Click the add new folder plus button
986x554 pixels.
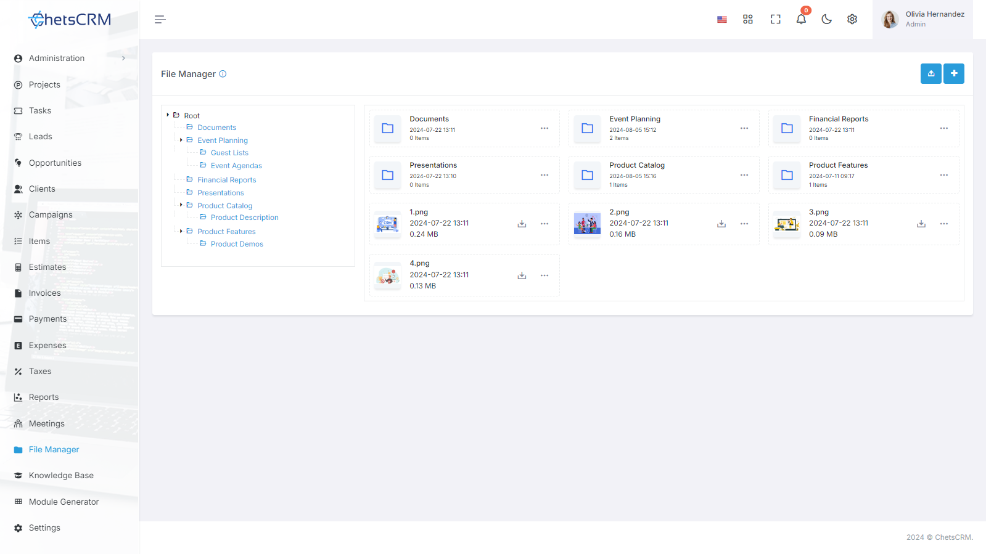pos(954,73)
